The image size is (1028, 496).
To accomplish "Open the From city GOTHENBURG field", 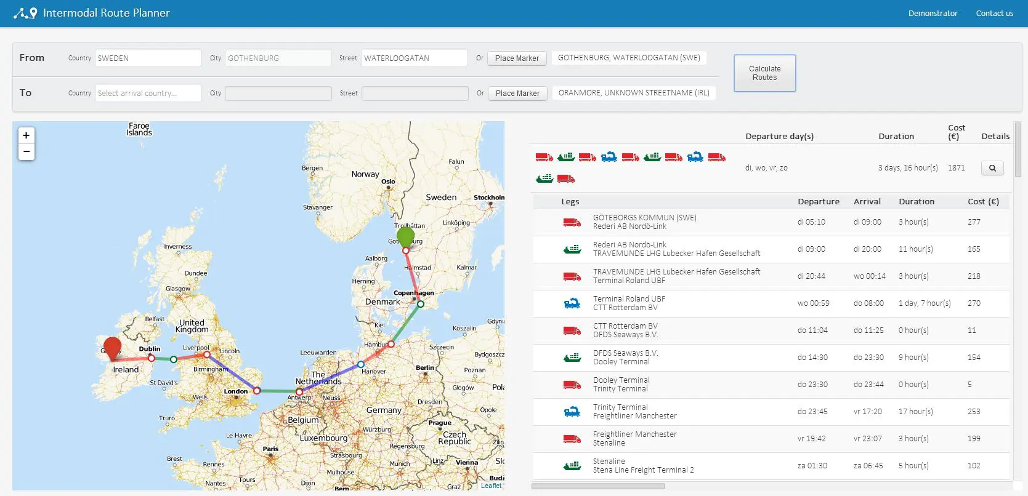I will (x=278, y=58).
